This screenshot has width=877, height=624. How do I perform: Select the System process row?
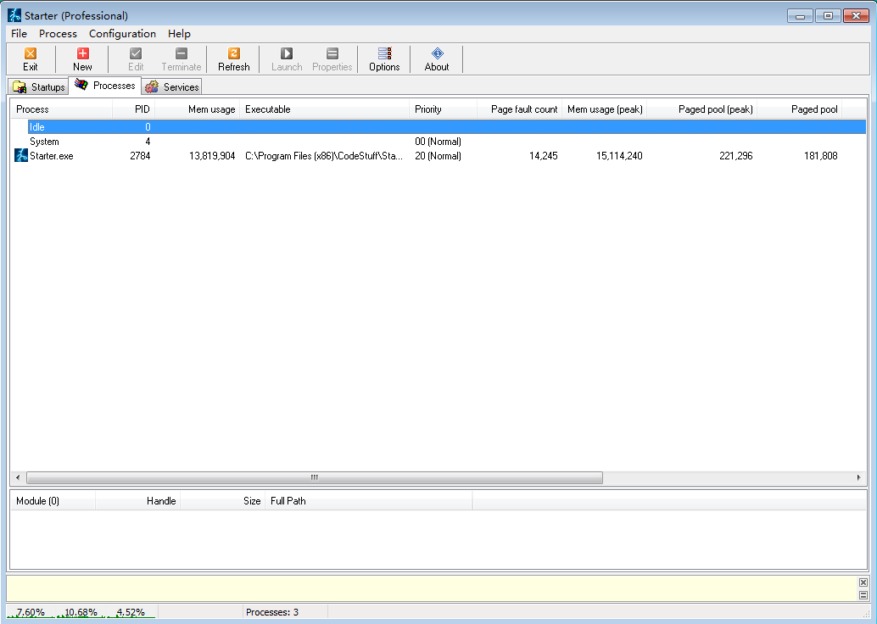44,142
